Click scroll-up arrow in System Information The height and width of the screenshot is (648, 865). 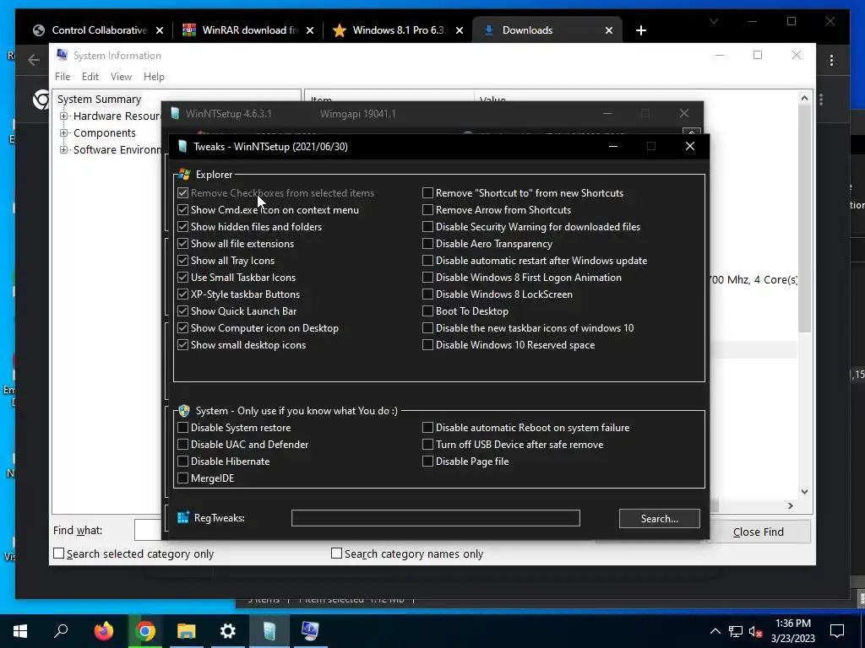pyautogui.click(x=804, y=98)
